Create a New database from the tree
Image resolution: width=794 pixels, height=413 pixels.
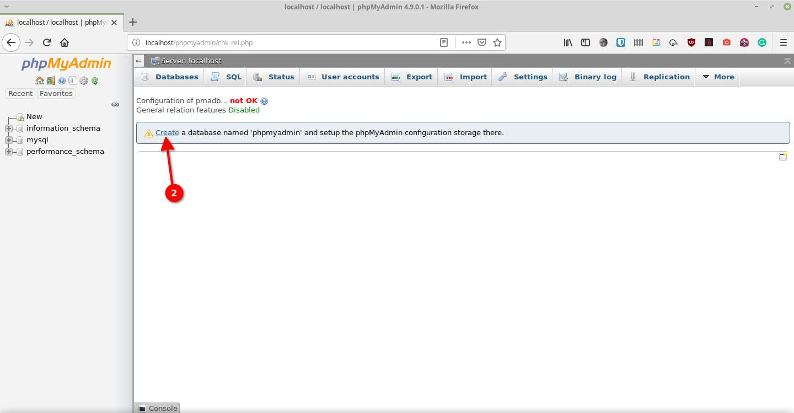click(x=34, y=117)
